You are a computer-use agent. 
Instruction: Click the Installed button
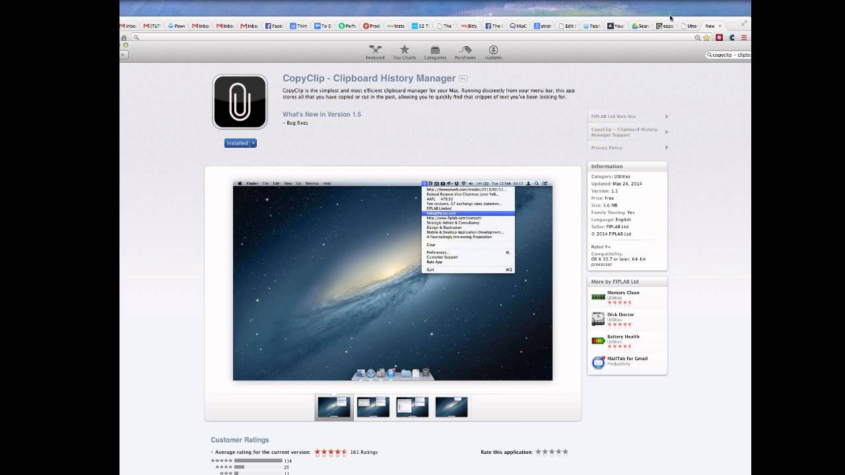click(237, 143)
